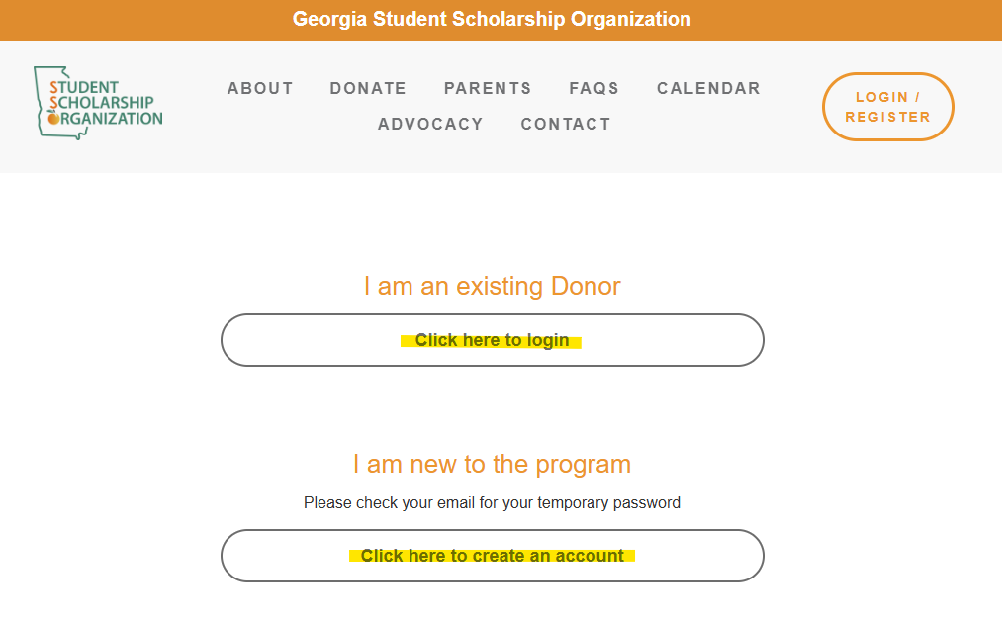Click here to create an account
Viewport: 1002px width, 623px height.
[x=492, y=556]
